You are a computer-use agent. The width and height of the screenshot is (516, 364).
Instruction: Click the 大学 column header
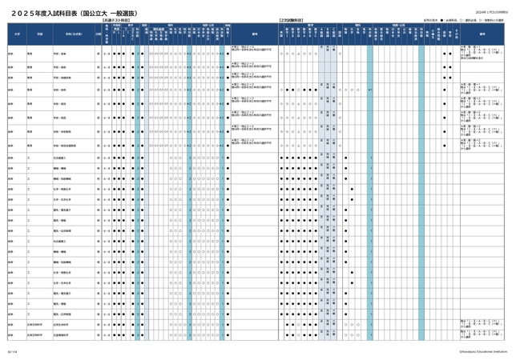(x=16, y=34)
